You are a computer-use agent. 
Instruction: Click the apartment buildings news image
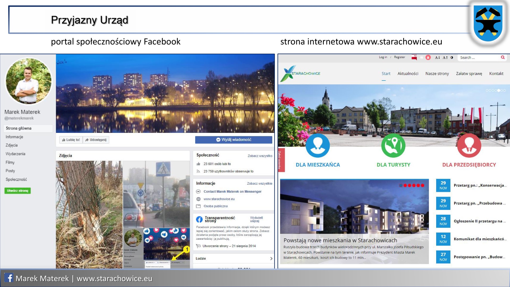click(354, 206)
